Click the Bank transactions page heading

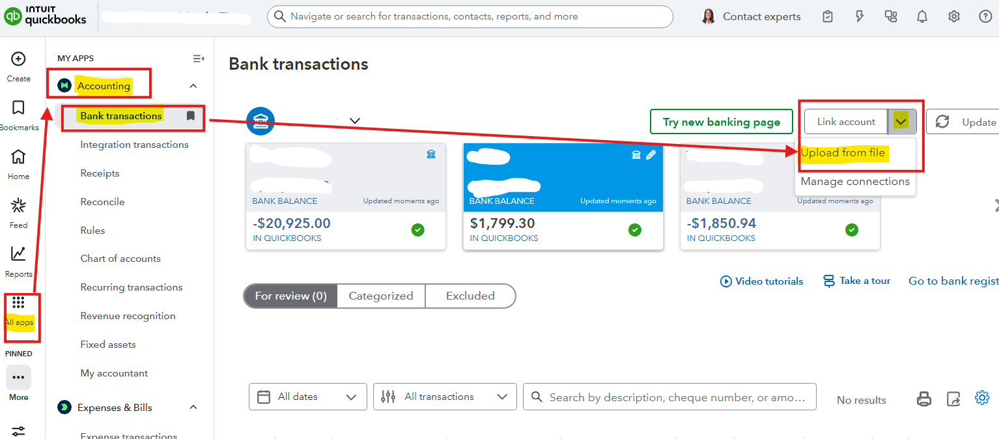(298, 64)
